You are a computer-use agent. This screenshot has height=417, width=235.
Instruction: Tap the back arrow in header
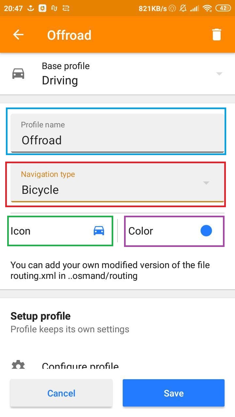pyautogui.click(x=18, y=35)
